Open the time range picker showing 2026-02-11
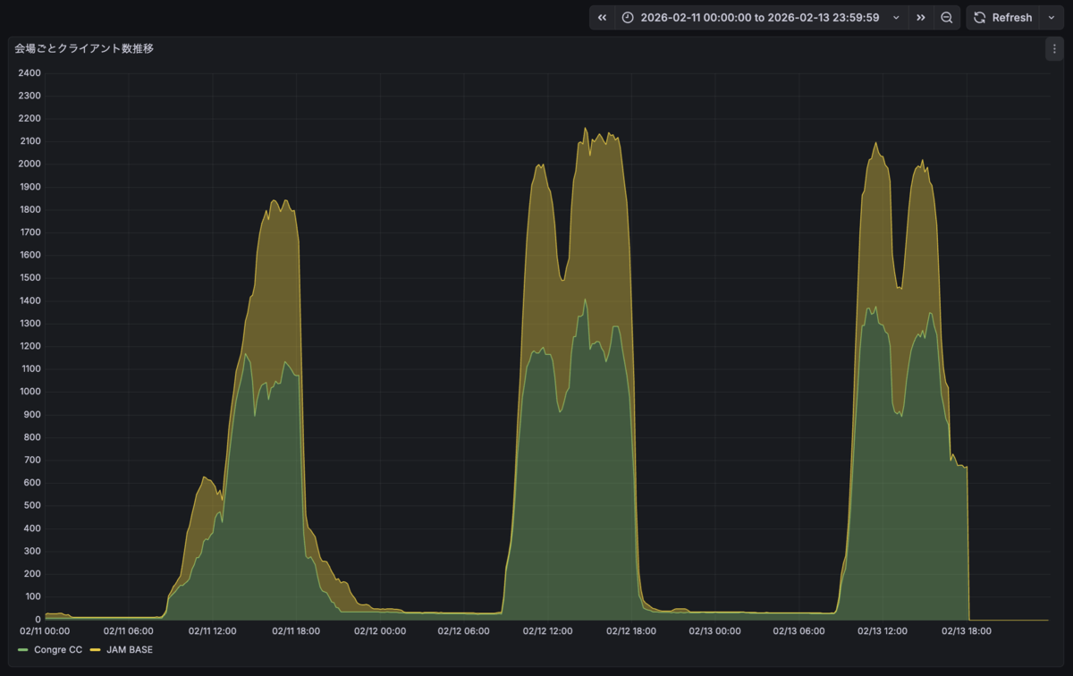Viewport: 1073px width, 676px height. tap(762, 18)
